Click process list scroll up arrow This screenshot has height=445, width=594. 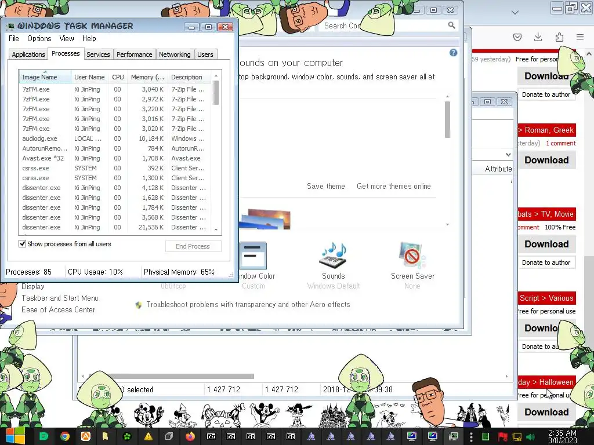(x=216, y=76)
